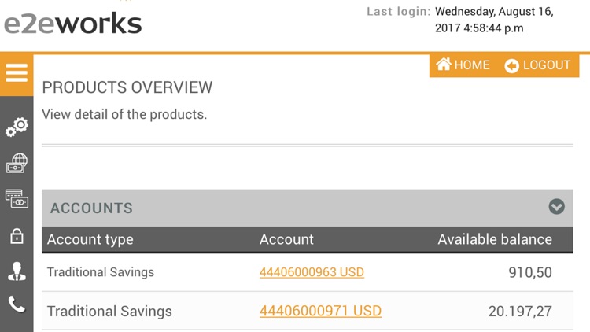
Task: Open the user profile person icon
Action: point(17,271)
